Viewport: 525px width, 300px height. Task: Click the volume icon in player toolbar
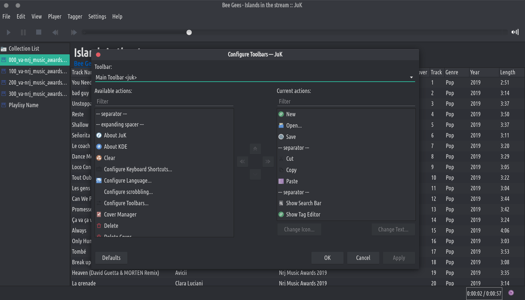click(x=515, y=32)
